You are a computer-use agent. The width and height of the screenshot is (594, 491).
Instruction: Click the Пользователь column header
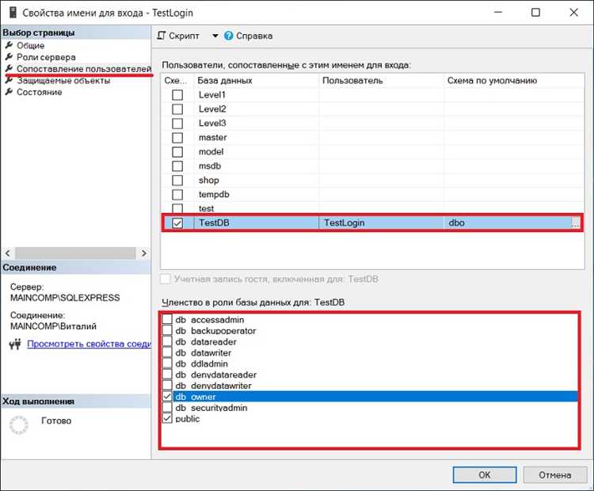click(x=381, y=81)
